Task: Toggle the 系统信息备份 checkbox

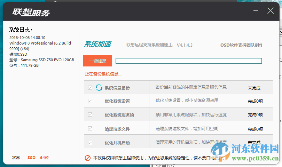Action: (x=90, y=88)
